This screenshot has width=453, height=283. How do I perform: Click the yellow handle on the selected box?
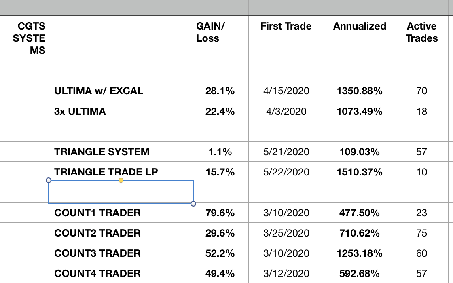(121, 180)
